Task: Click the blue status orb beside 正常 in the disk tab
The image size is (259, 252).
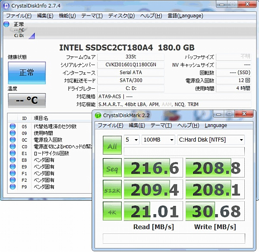Action: 6,24
